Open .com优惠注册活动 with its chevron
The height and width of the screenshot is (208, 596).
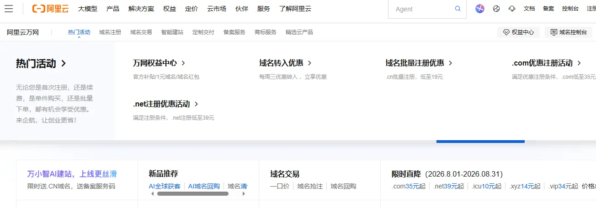(547, 63)
